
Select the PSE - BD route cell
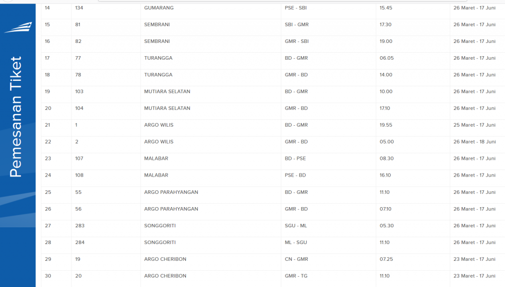click(x=295, y=175)
